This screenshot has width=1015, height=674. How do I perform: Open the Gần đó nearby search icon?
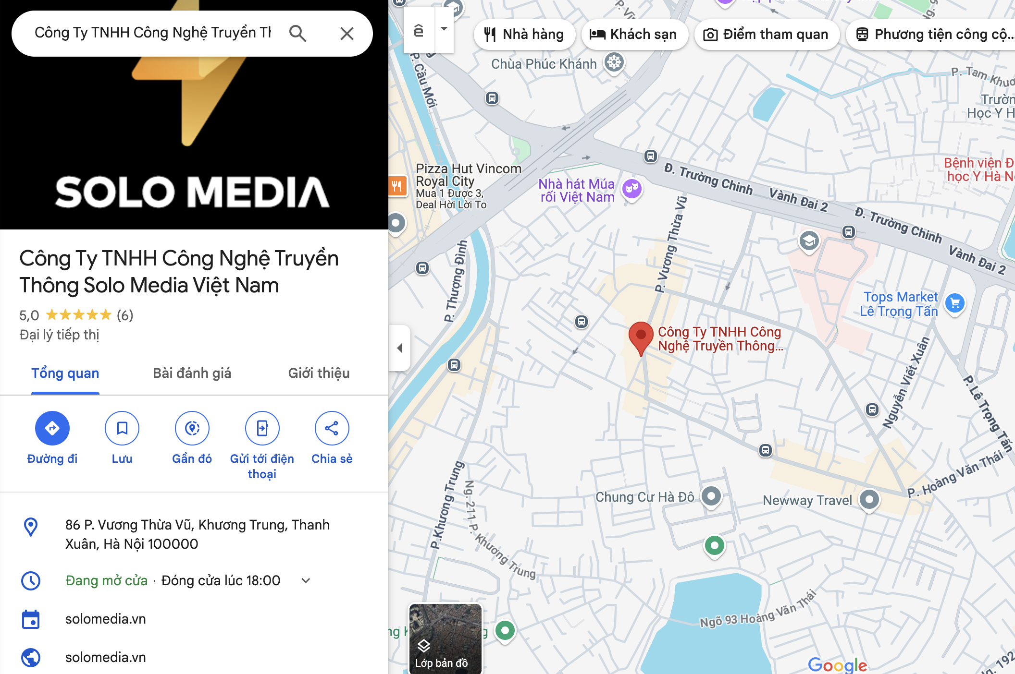[192, 428]
